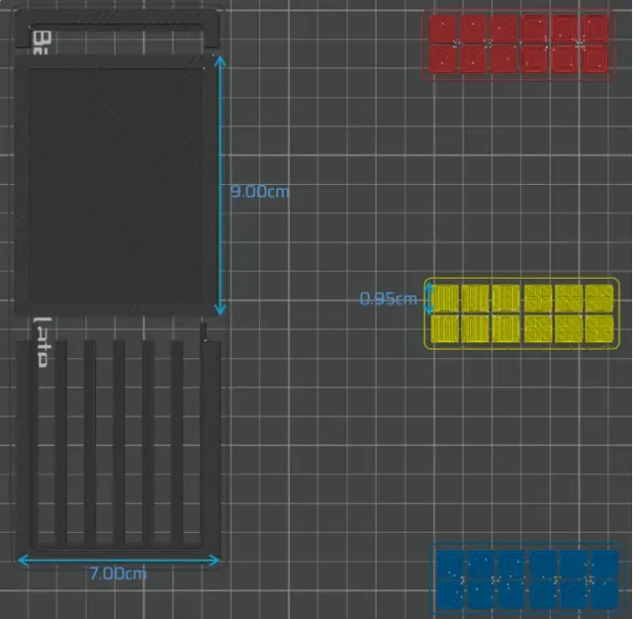
Task: Pick the last blue tile in lower row
Action: pyautogui.click(x=604, y=593)
